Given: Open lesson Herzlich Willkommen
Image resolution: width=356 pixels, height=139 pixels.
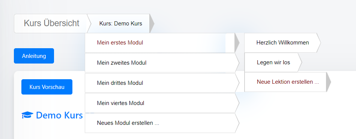Looking at the screenshot, I should (x=283, y=43).
